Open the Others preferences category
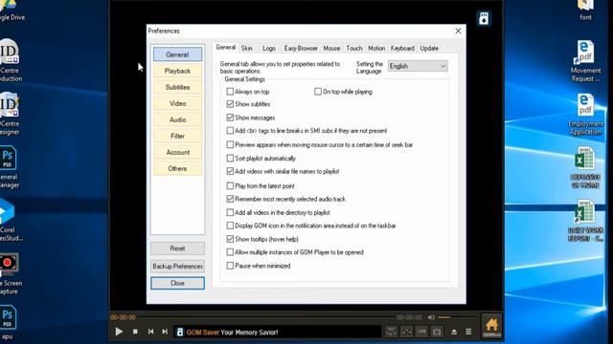This screenshot has height=344, width=613. point(177,168)
